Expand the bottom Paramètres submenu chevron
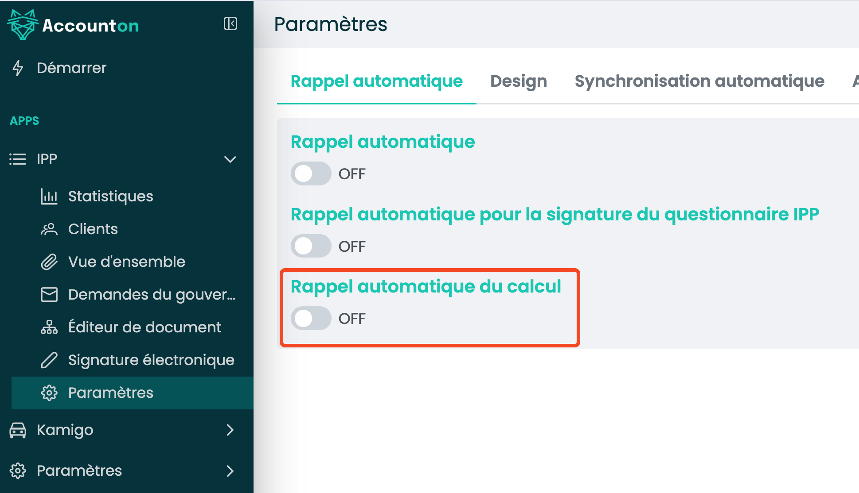Screen dimensions: 859x493 [x=230, y=471]
